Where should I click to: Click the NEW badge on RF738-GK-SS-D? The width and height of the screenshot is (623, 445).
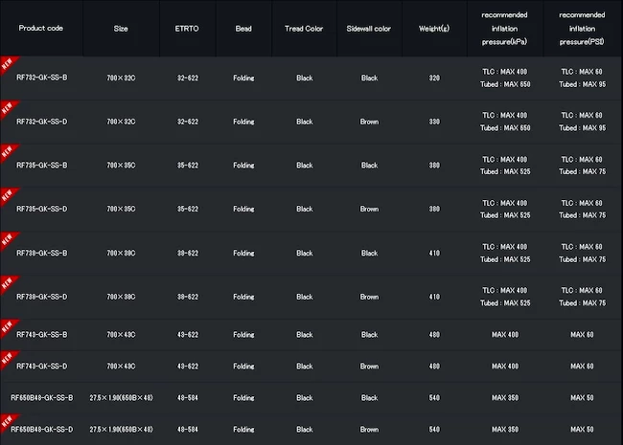(8, 282)
